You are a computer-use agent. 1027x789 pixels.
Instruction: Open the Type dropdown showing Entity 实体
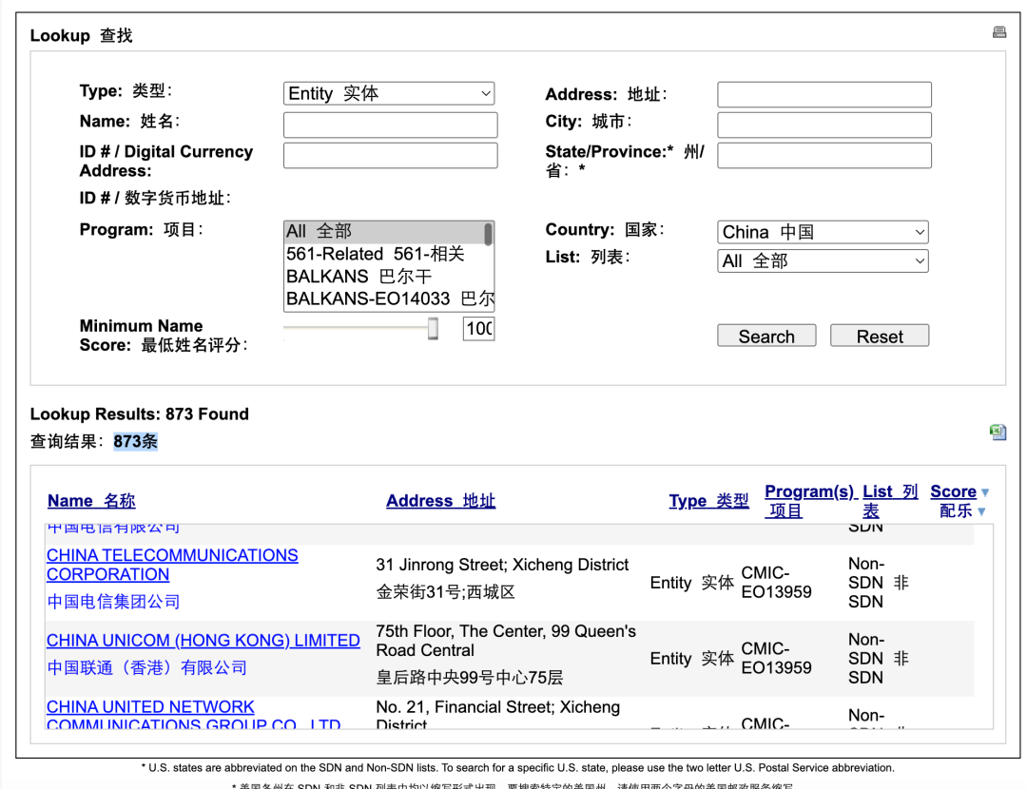click(389, 93)
